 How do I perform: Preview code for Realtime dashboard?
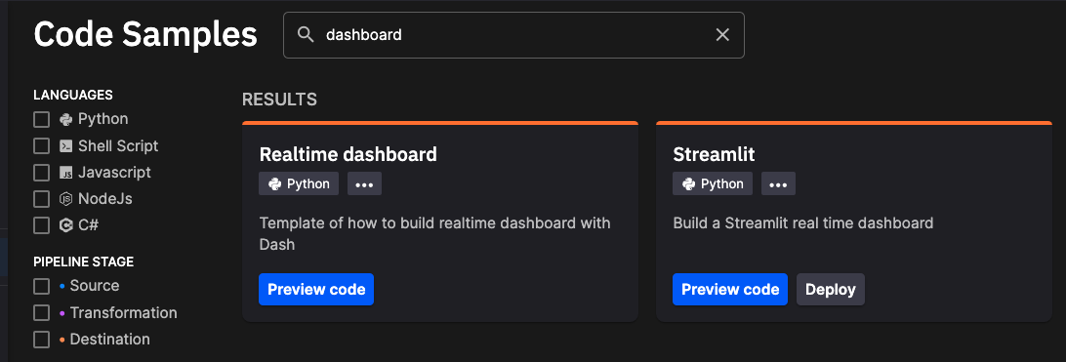316,290
